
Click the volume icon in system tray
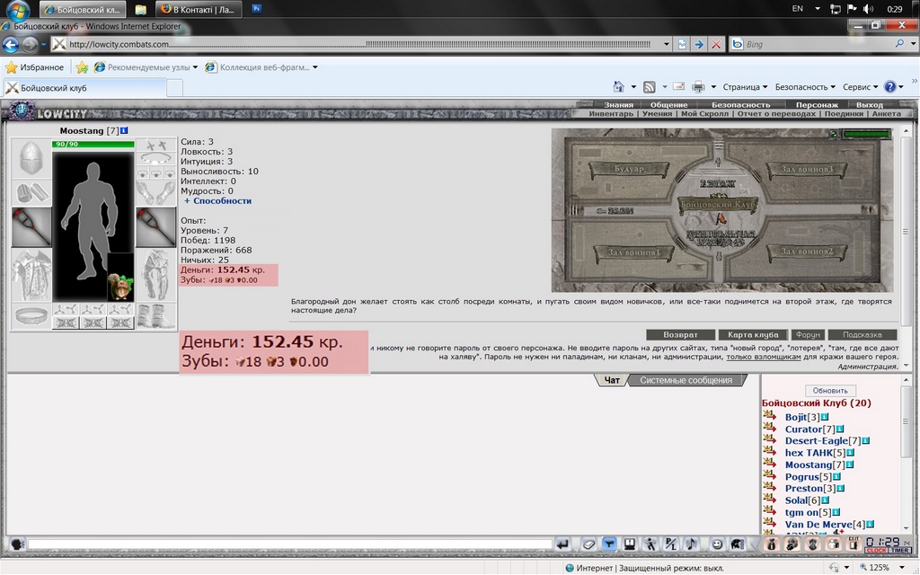[x=869, y=9]
